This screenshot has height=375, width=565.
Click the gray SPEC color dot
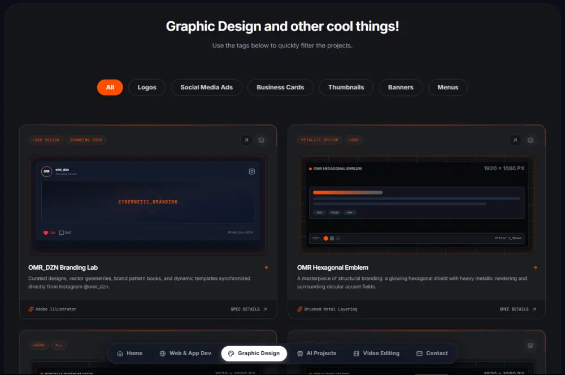pos(332,238)
